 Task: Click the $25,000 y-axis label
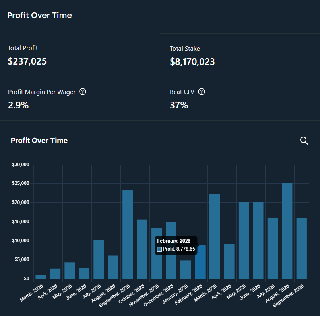pos(20,183)
